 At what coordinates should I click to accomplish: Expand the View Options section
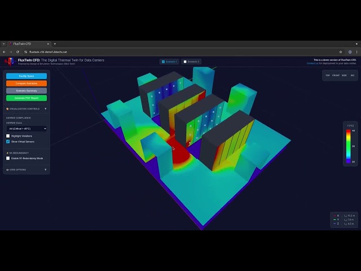click(x=45, y=170)
